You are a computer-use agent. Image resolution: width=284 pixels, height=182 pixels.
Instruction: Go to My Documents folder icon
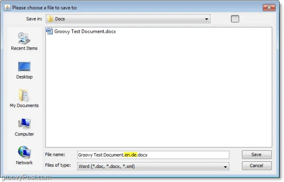click(23, 95)
